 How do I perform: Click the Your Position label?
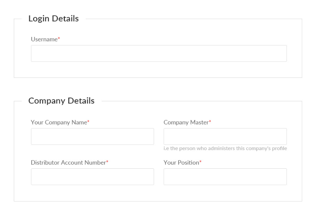coord(181,162)
